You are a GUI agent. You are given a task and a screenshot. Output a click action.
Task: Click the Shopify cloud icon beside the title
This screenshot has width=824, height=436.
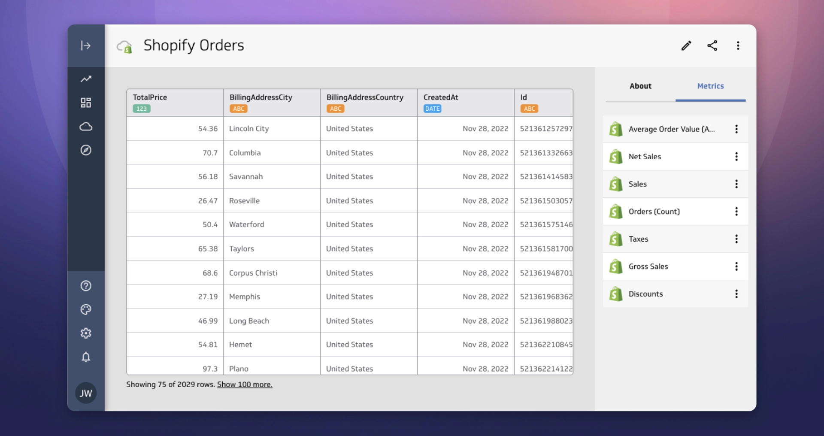(x=124, y=46)
